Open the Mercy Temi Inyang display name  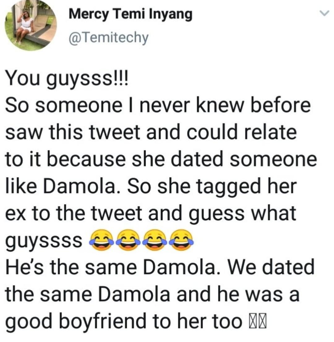(x=131, y=15)
